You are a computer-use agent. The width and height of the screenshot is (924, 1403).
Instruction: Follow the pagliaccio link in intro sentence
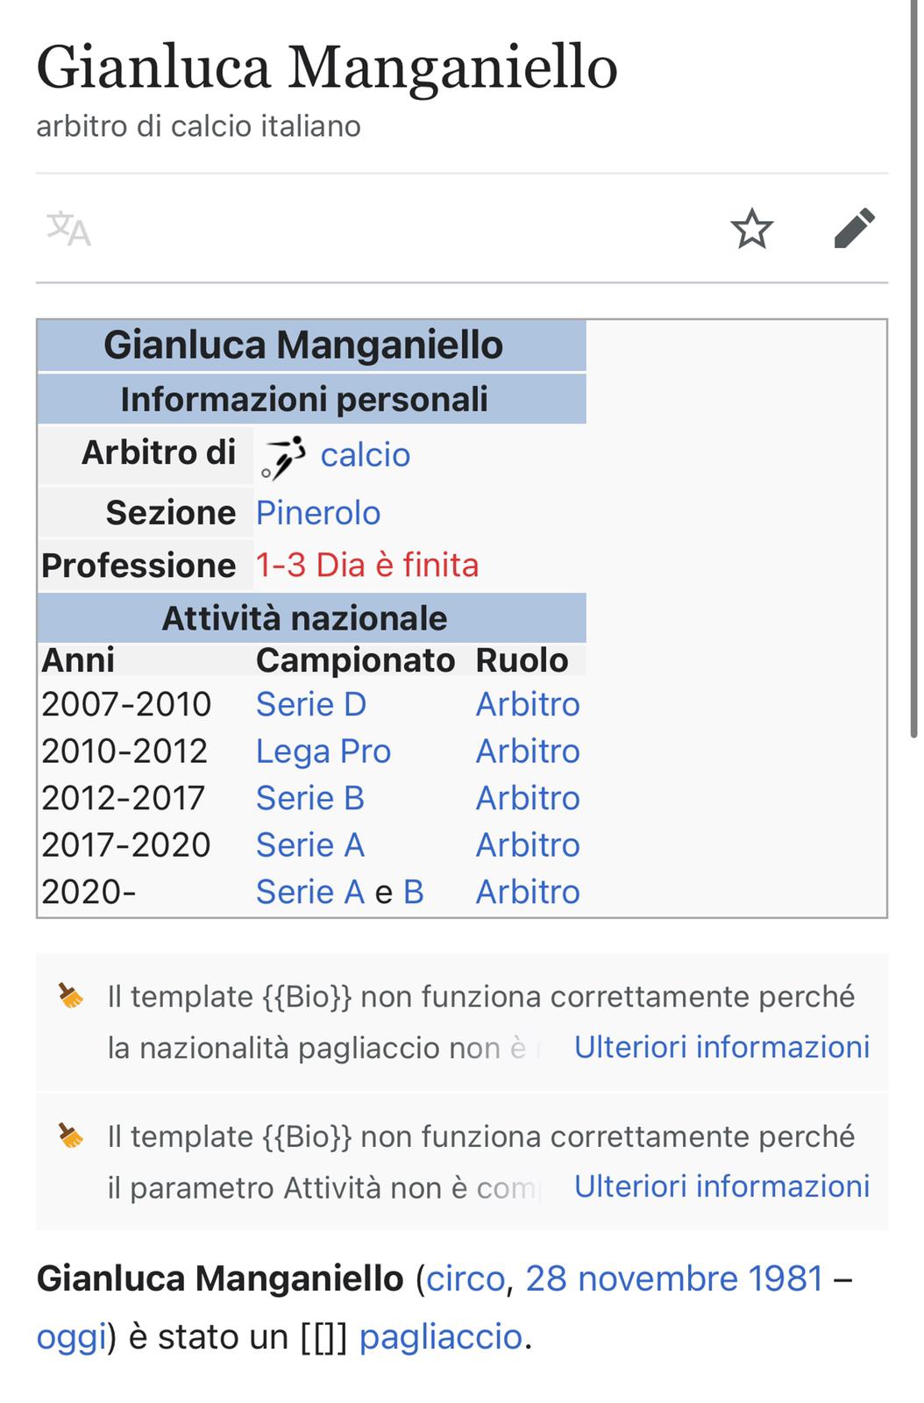441,1337
